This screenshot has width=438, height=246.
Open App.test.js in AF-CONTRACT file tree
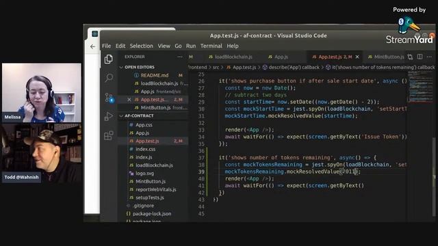(147, 141)
